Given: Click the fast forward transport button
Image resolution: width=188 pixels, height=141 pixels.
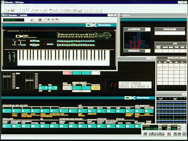Looking at the screenshot, I should click(x=175, y=133).
